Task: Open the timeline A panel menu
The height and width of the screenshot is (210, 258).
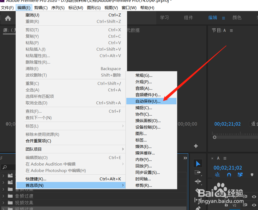Action: coord(225,159)
